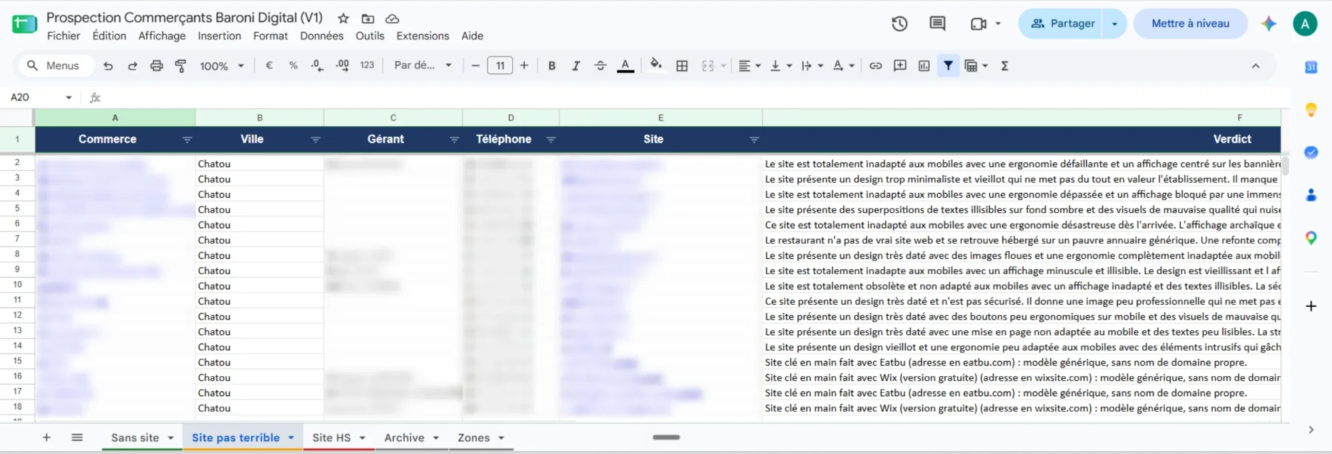Format as currency with euro icon

[x=269, y=65]
